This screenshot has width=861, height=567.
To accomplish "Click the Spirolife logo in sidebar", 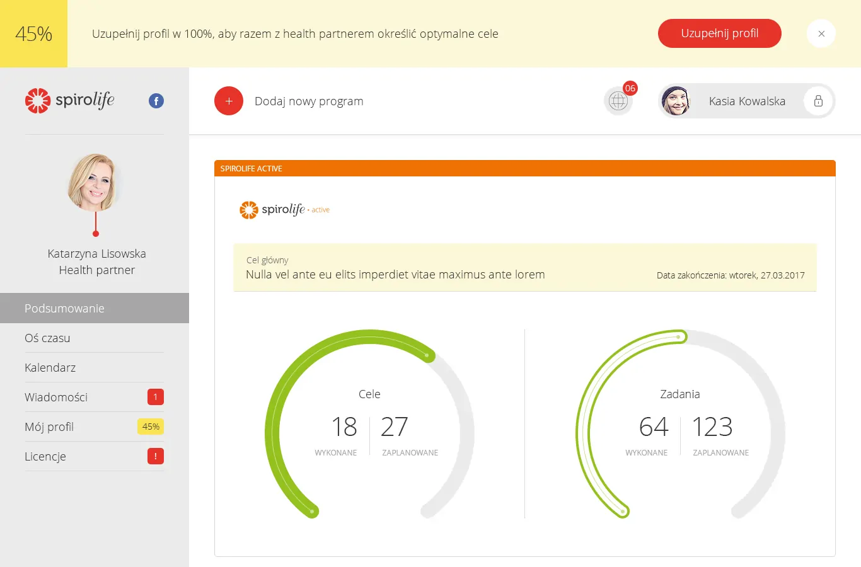I will pos(70,101).
